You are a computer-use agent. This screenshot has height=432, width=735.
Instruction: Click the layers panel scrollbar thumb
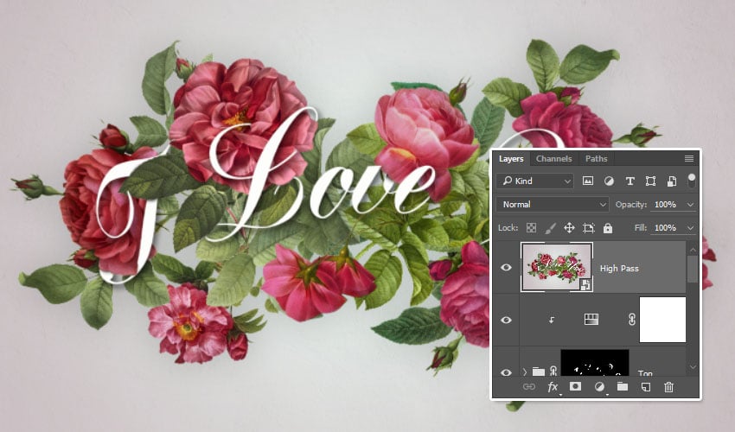693,269
